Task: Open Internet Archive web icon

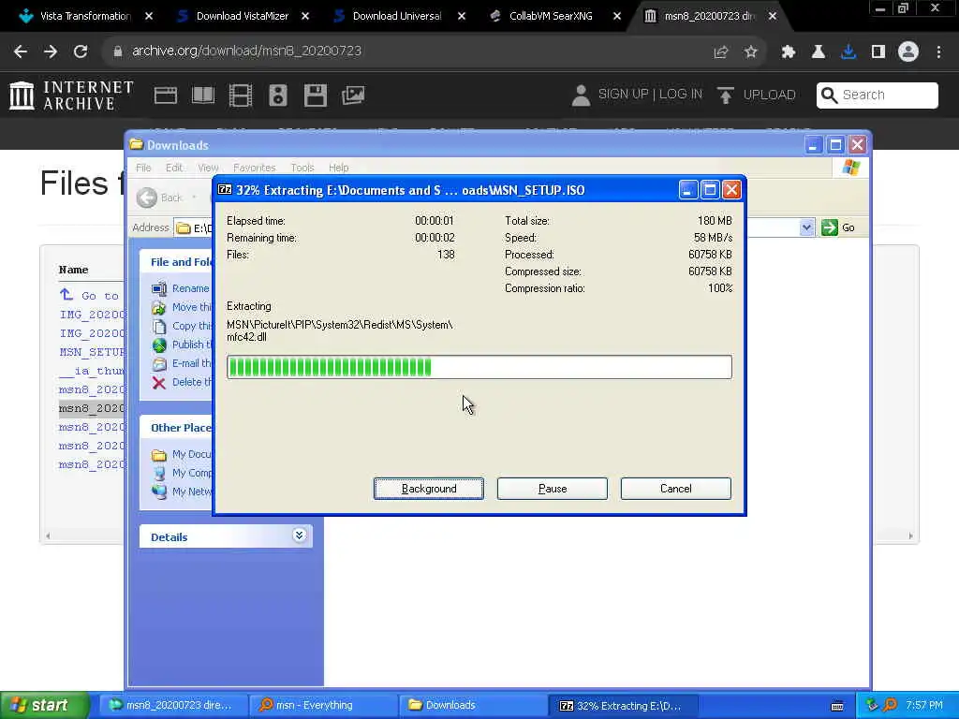Action: [x=165, y=95]
